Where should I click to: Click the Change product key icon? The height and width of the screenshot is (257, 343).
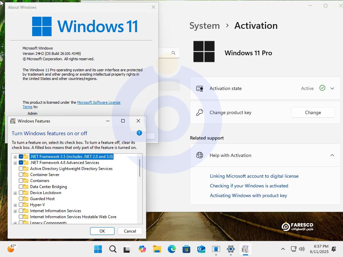click(x=200, y=112)
